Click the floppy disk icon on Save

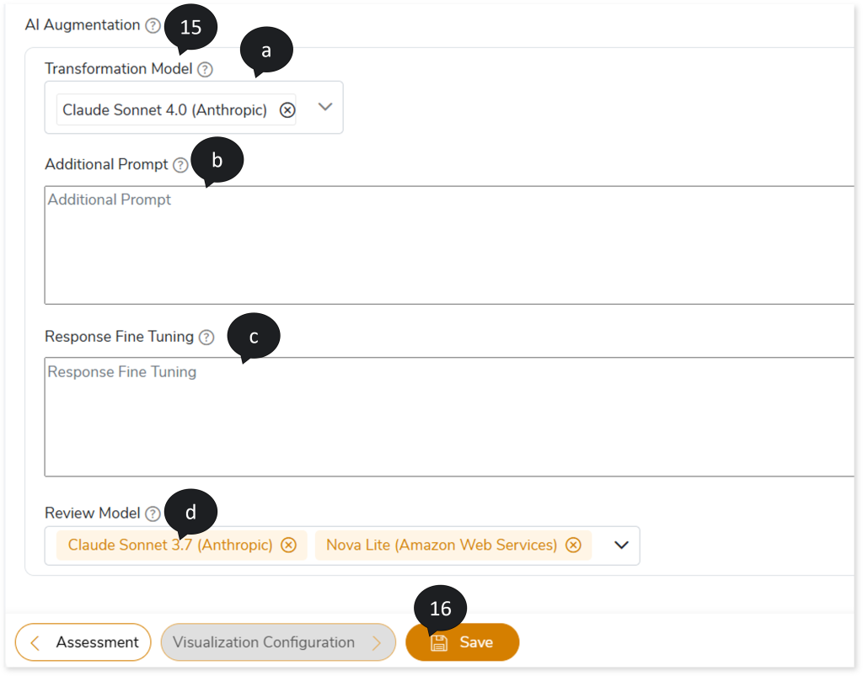pos(439,643)
